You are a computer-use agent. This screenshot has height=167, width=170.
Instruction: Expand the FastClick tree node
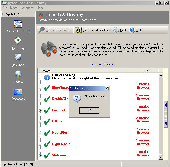point(40,110)
